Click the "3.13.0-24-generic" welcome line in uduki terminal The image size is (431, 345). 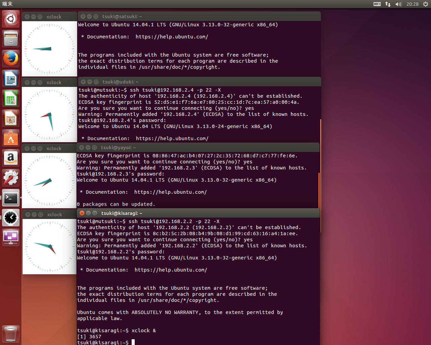point(175,126)
